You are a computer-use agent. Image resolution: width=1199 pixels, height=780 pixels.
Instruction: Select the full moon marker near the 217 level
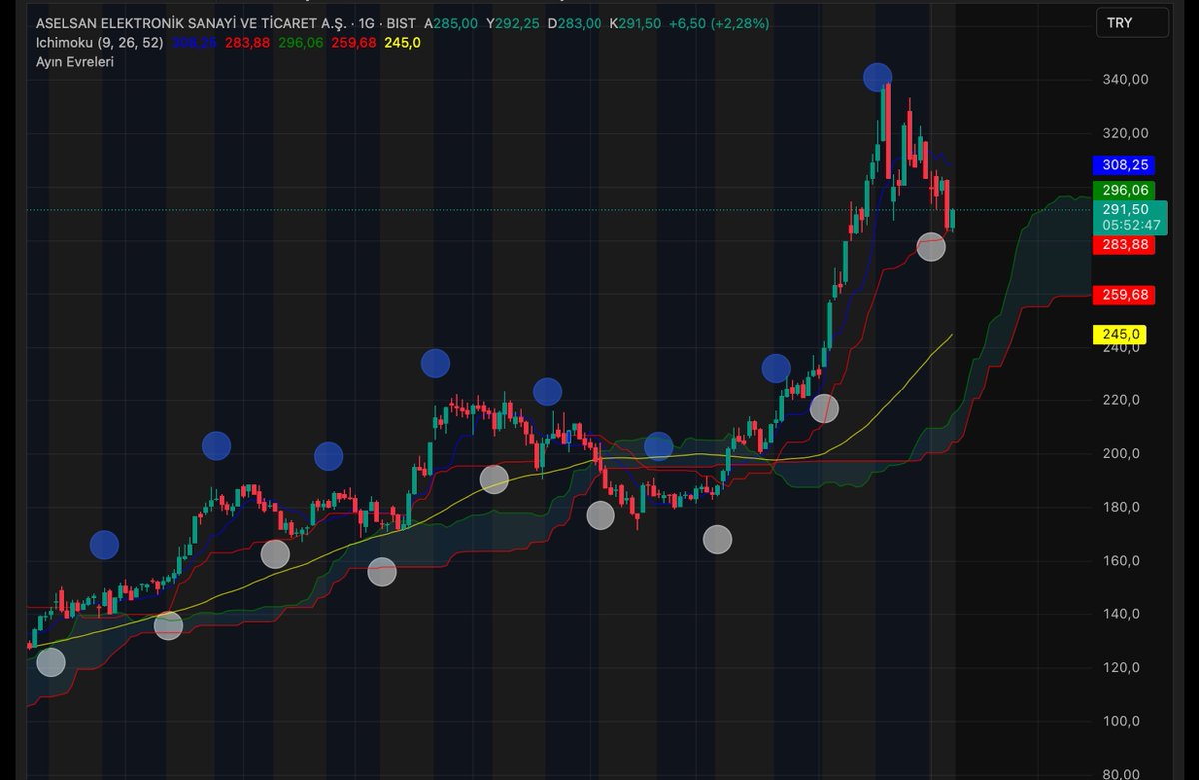tap(824, 408)
